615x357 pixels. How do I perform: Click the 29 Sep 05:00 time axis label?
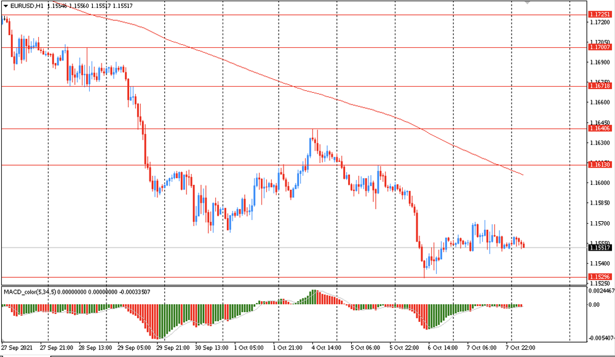(134, 348)
